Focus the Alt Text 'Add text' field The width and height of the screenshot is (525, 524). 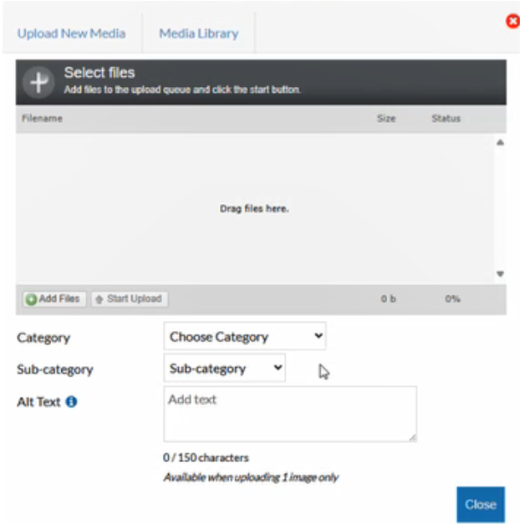289,414
